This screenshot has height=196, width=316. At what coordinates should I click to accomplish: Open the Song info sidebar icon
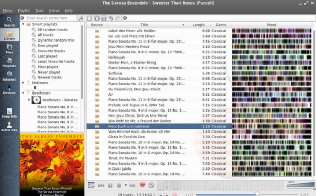point(9,113)
